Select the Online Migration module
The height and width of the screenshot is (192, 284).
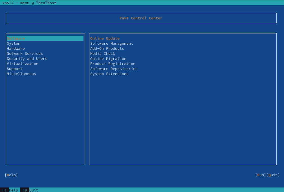(x=108, y=58)
